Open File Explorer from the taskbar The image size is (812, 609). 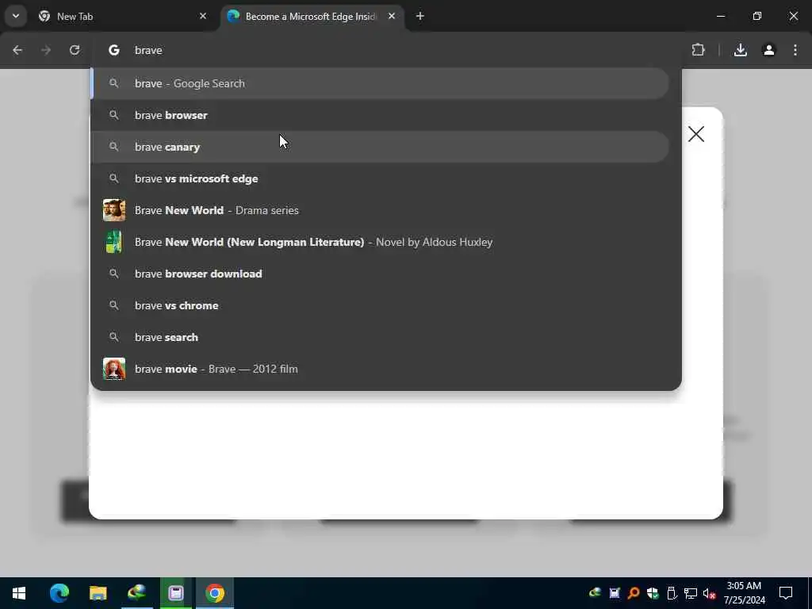tap(98, 593)
